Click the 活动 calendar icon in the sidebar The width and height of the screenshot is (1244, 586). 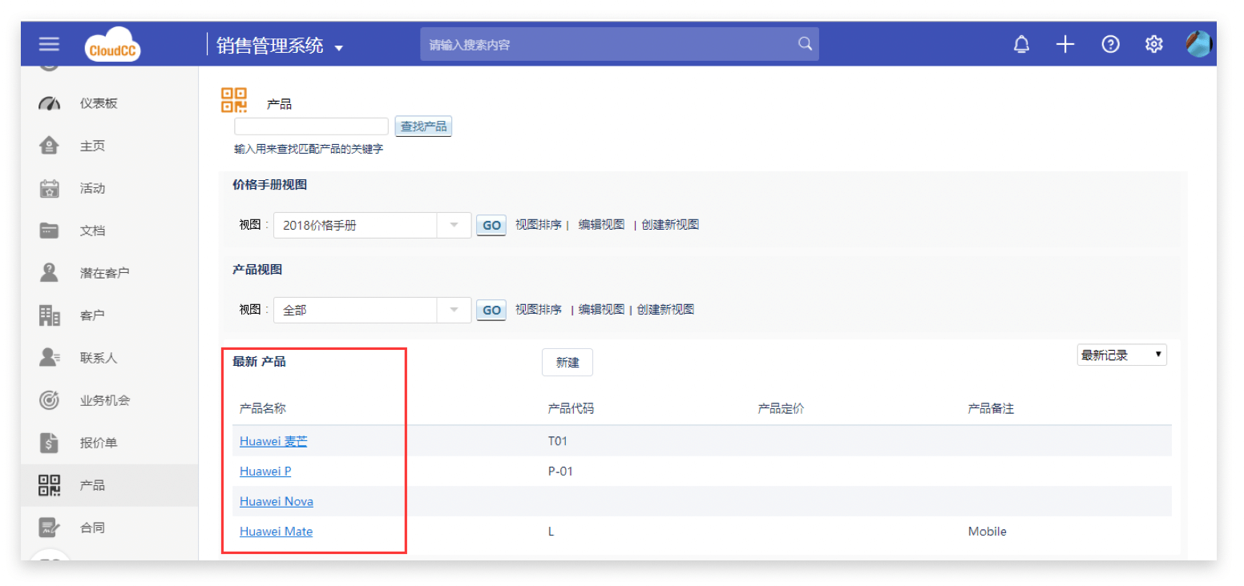tap(50, 188)
